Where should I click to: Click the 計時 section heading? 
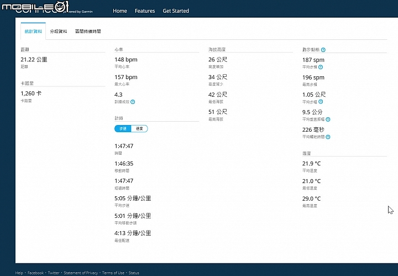pos(119,118)
